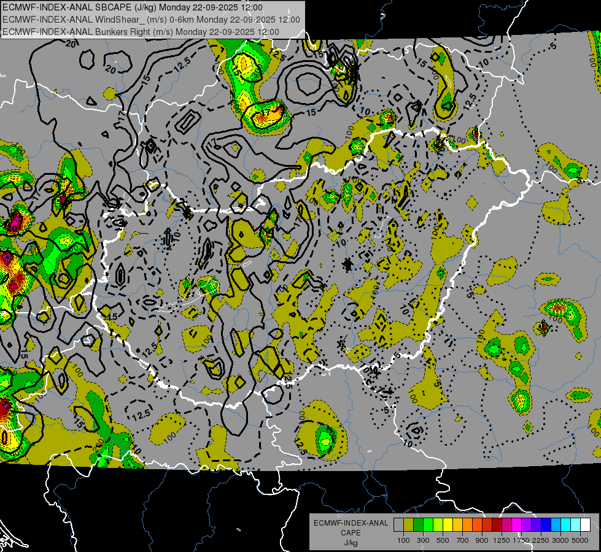Select the cyan legend swatch

(566, 525)
